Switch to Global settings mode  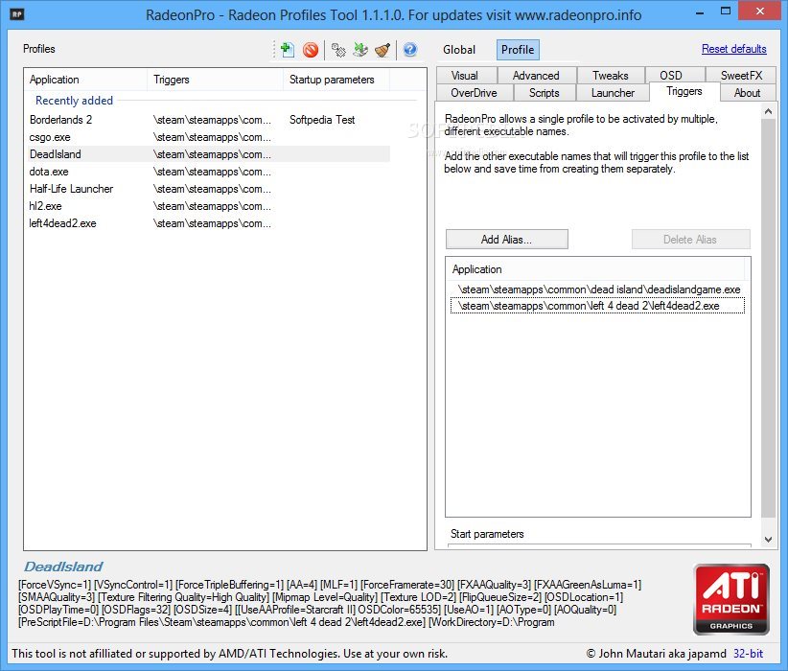click(459, 50)
